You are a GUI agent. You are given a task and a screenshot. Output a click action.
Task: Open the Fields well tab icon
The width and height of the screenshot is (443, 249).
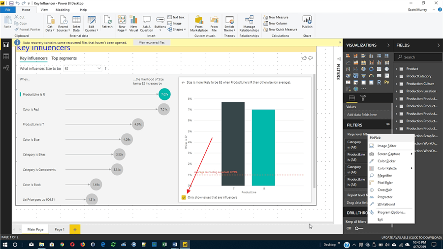pos(352,98)
